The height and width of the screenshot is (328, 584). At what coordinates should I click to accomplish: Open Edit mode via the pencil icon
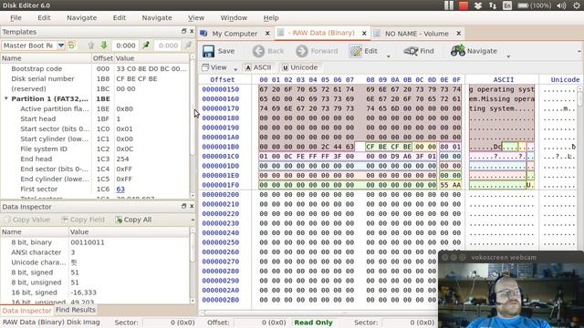click(355, 51)
